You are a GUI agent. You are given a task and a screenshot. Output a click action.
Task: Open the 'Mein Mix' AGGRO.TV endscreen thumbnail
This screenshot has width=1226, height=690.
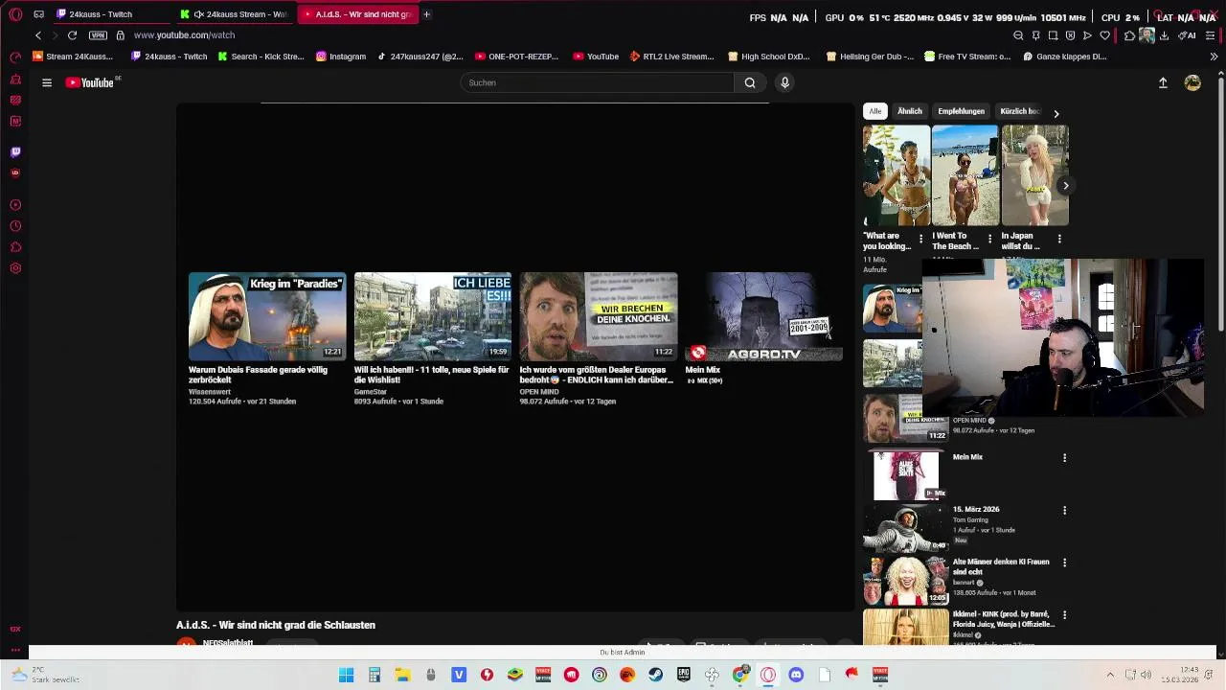tap(764, 316)
